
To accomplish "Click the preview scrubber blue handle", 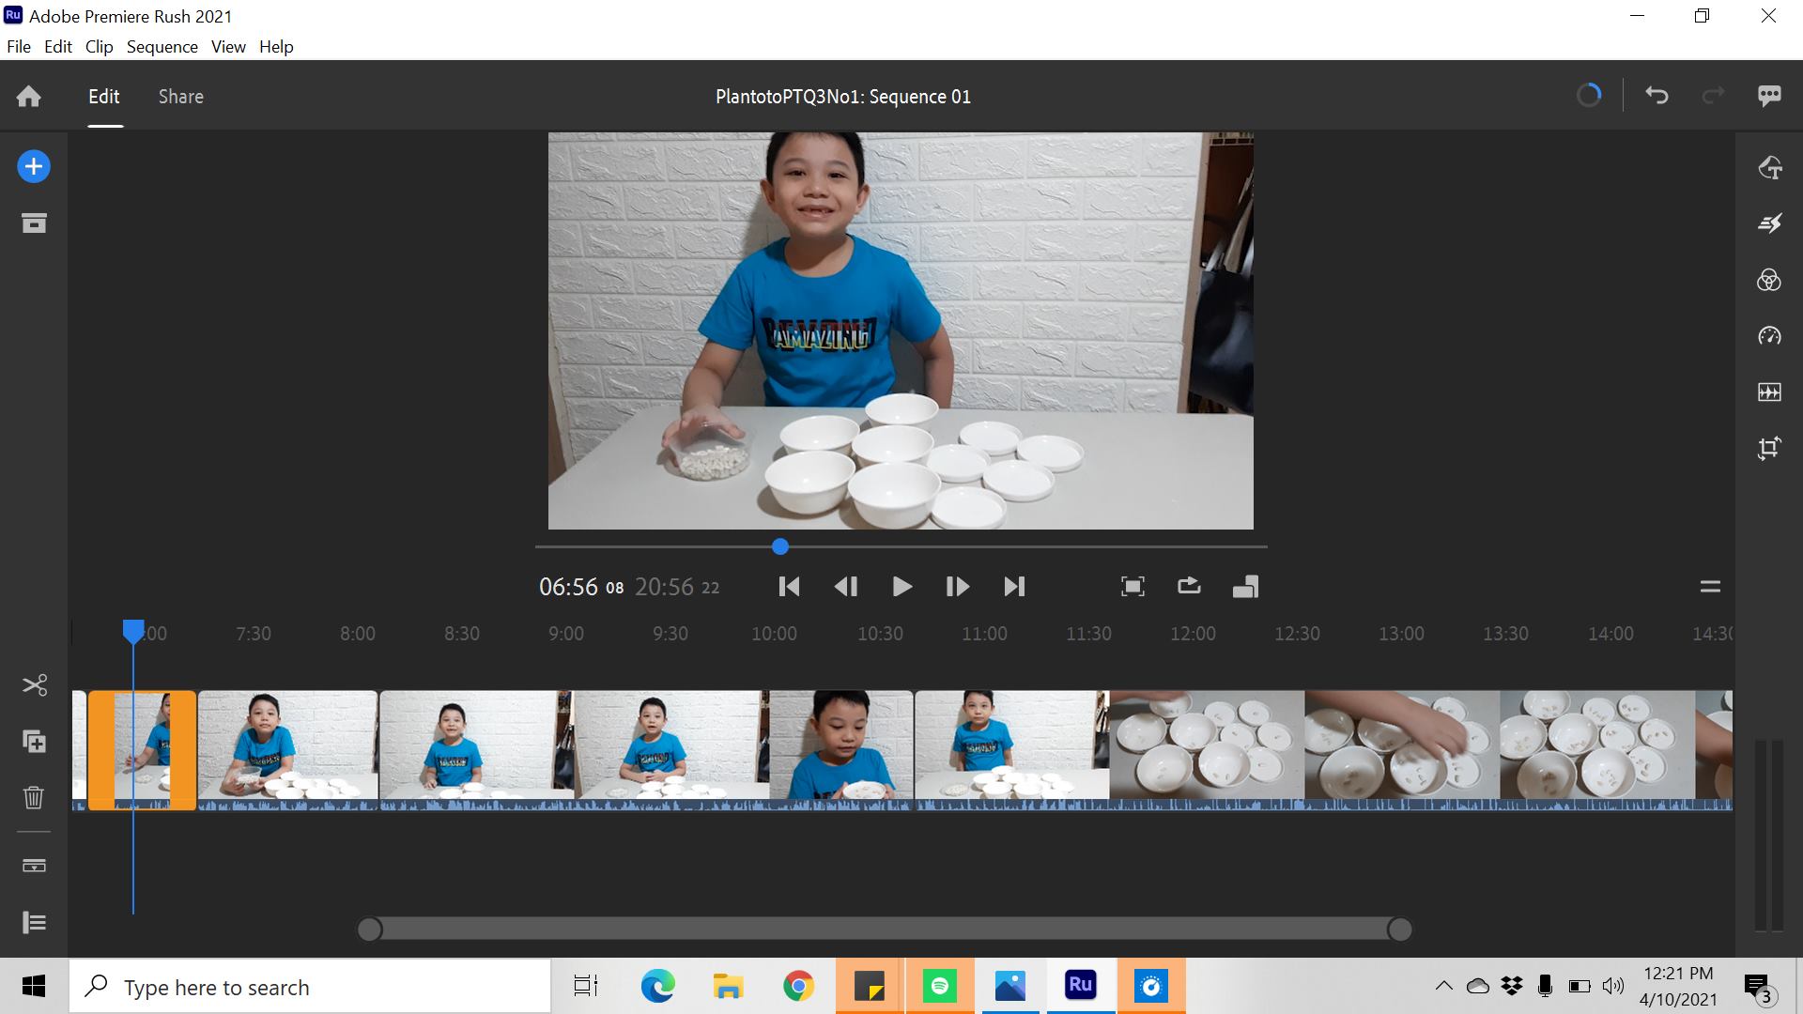I will [x=780, y=546].
